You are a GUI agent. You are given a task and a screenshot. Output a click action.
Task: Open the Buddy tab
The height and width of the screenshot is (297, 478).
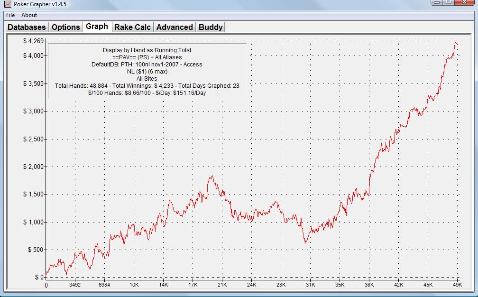coord(211,27)
